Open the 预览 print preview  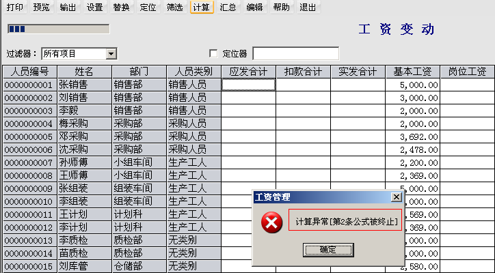pyautogui.click(x=41, y=7)
